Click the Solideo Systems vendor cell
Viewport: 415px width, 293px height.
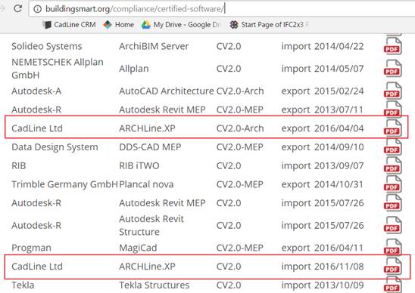(x=47, y=46)
